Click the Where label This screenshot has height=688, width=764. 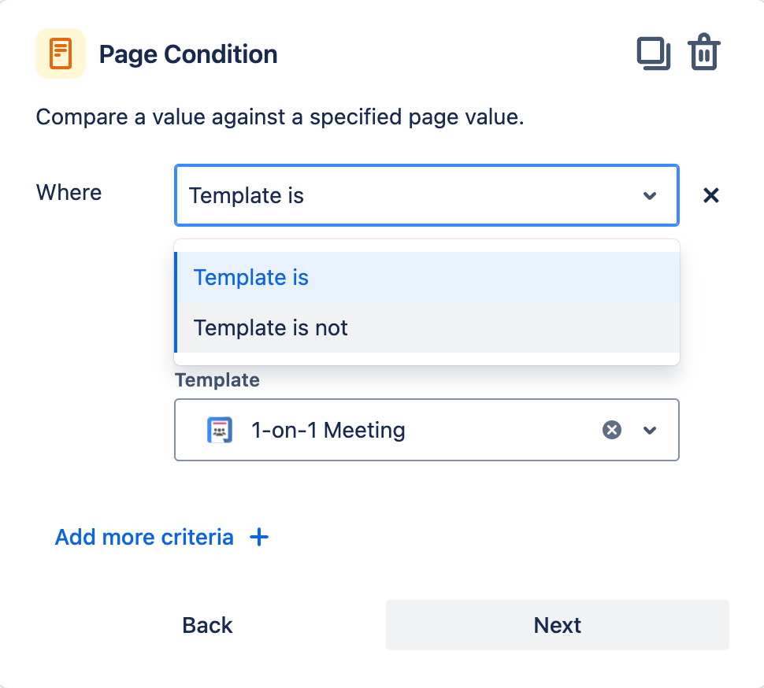pyautogui.click(x=69, y=193)
